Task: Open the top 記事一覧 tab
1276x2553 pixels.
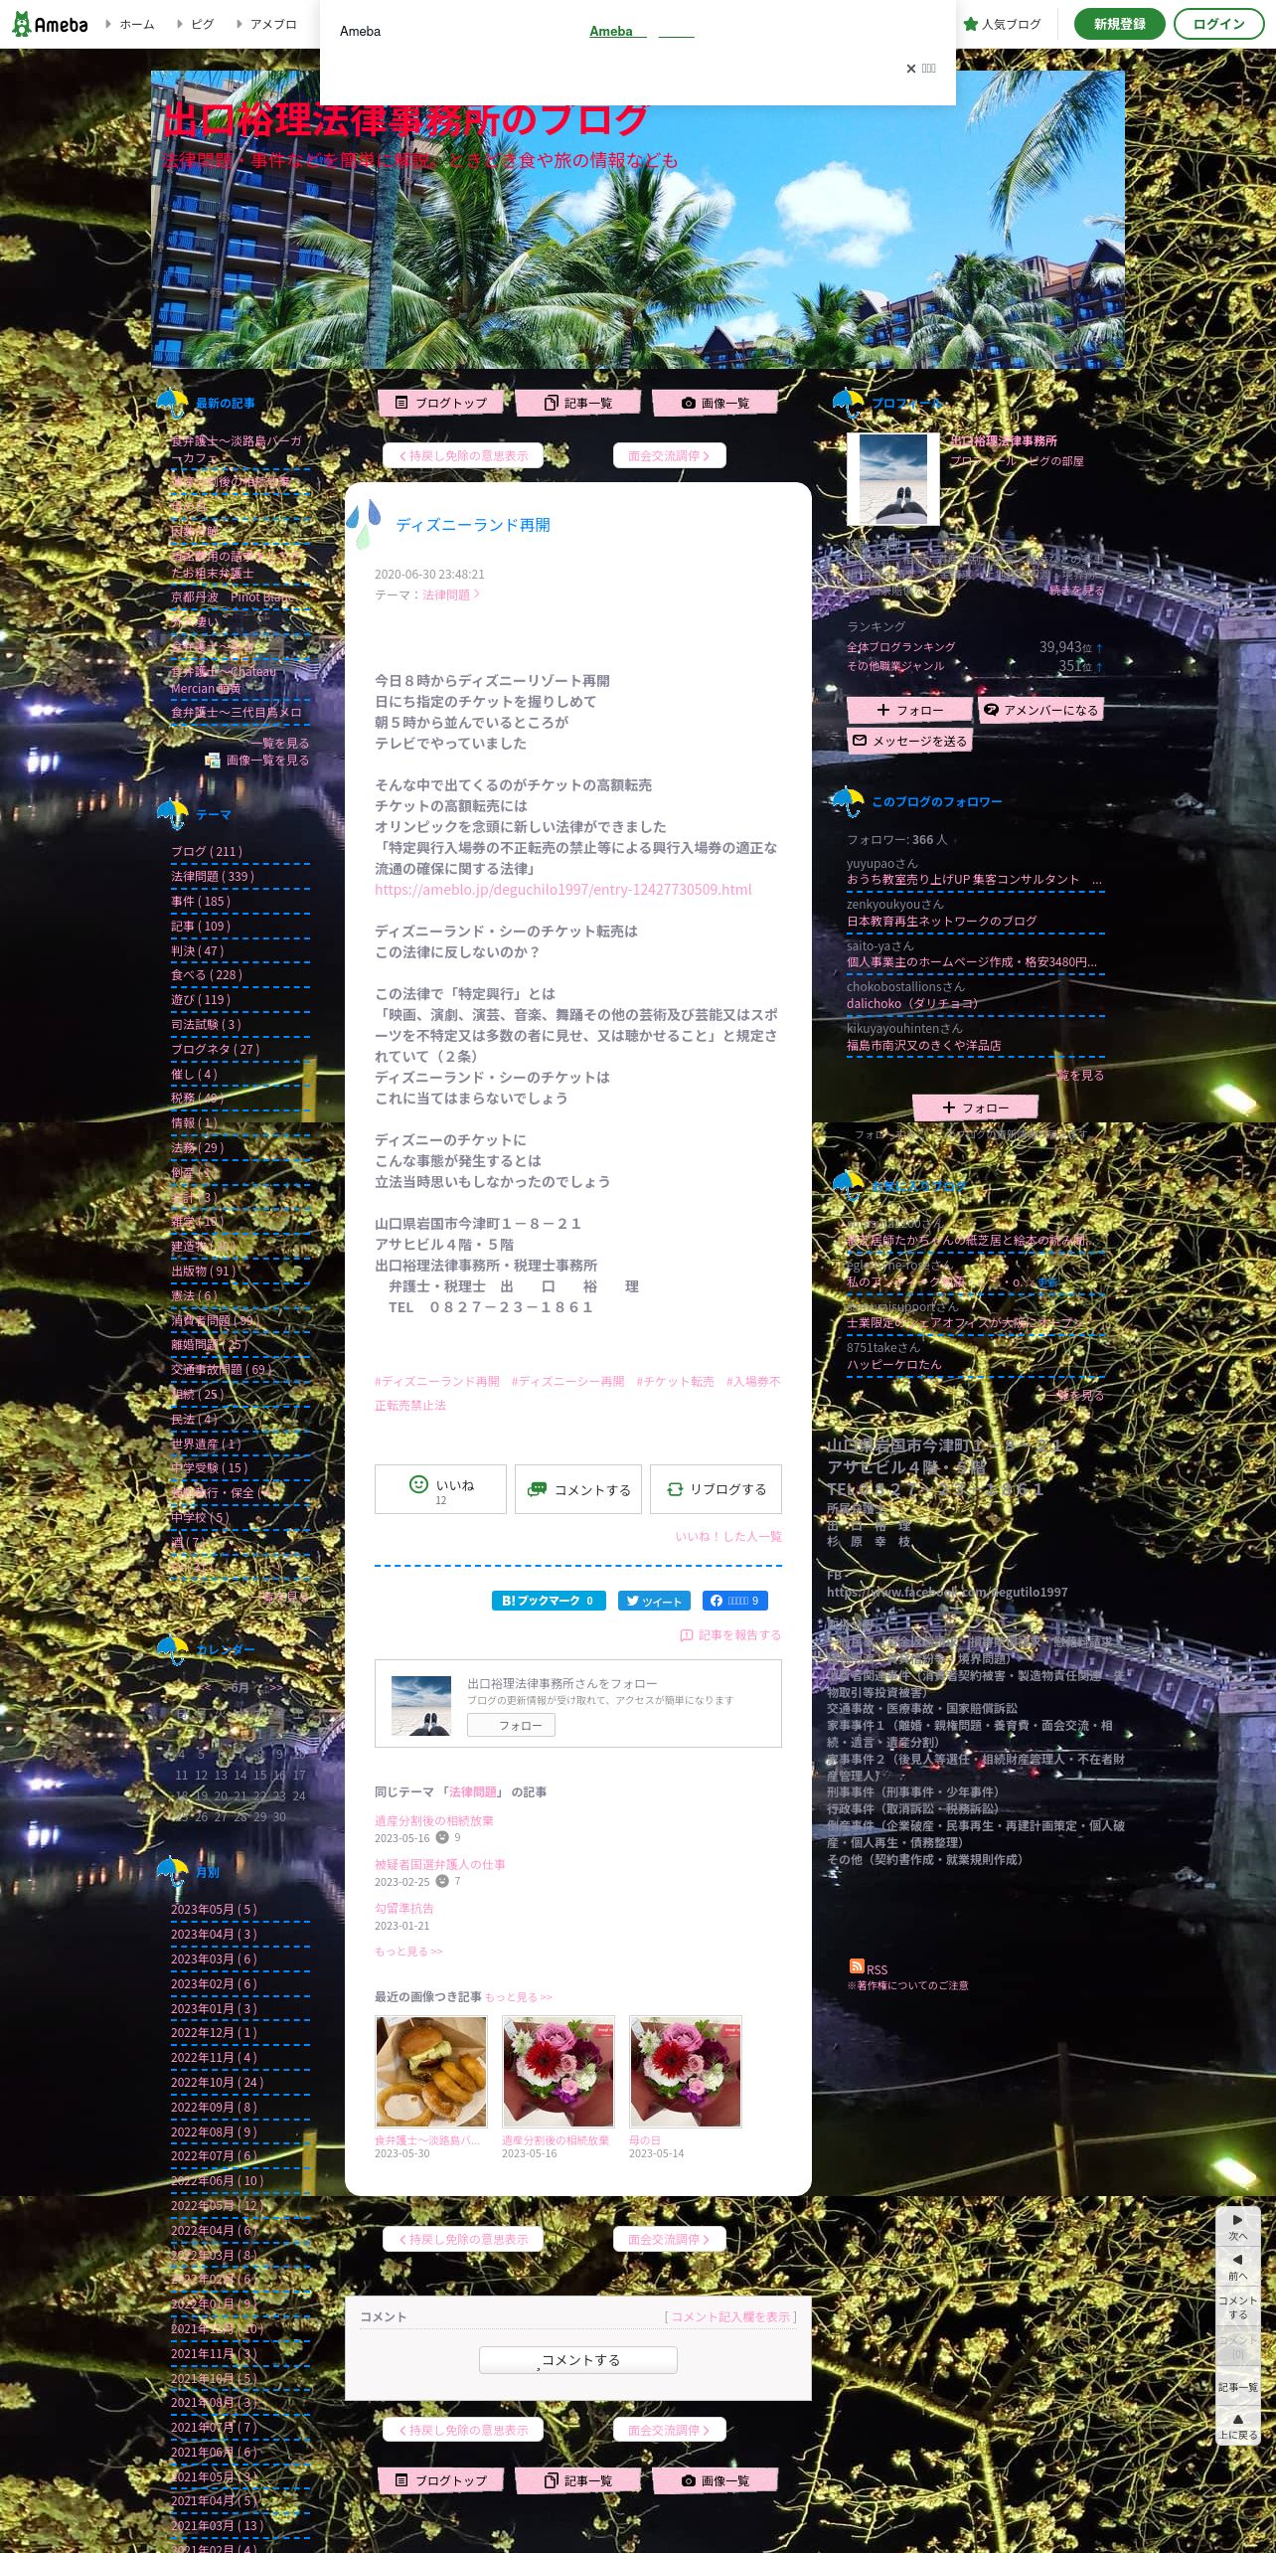Action: [578, 403]
